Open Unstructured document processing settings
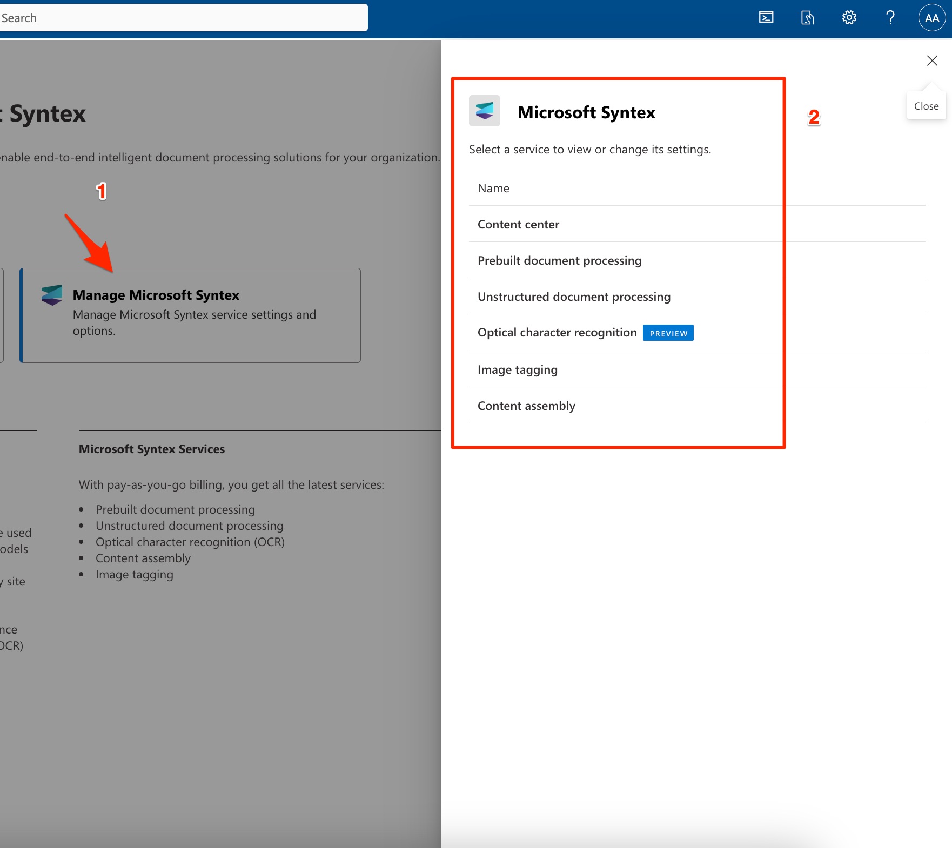This screenshot has width=952, height=848. click(x=574, y=296)
